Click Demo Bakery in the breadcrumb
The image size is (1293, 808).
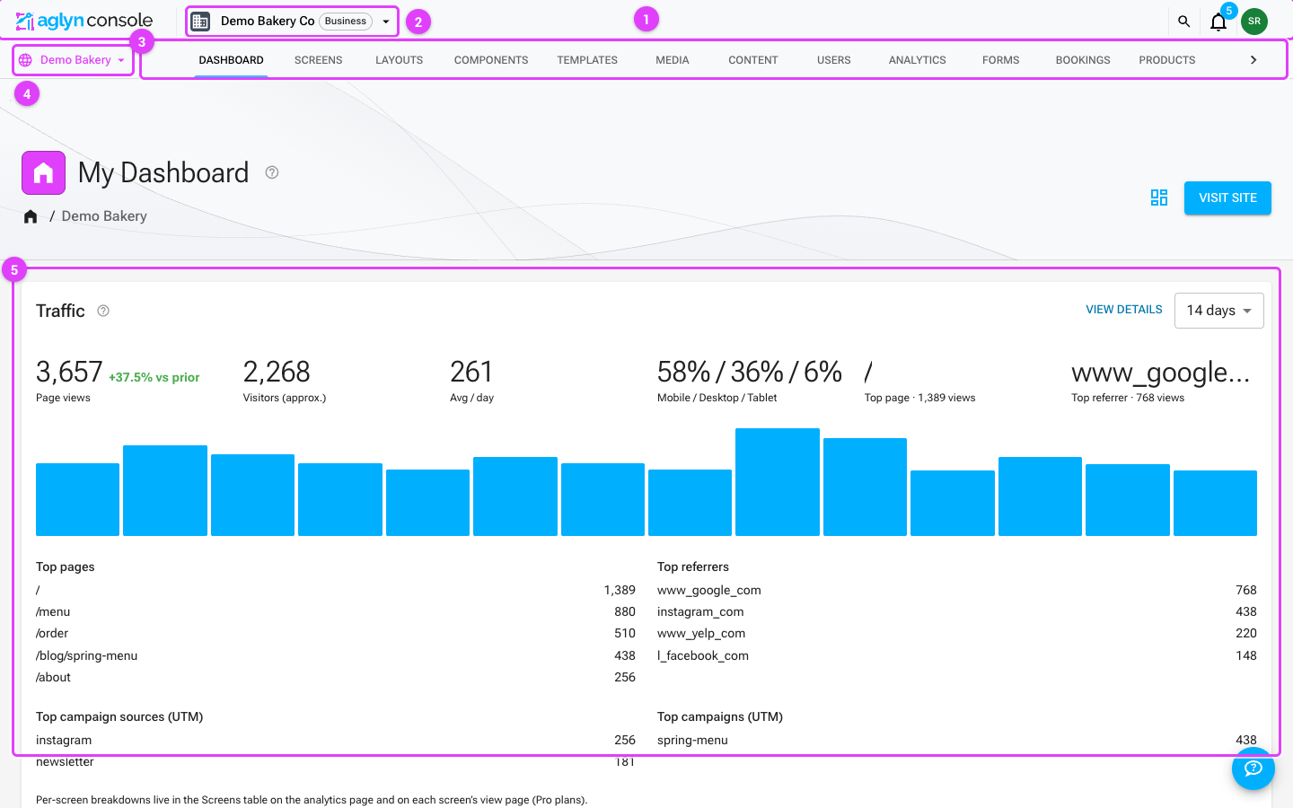click(x=104, y=216)
